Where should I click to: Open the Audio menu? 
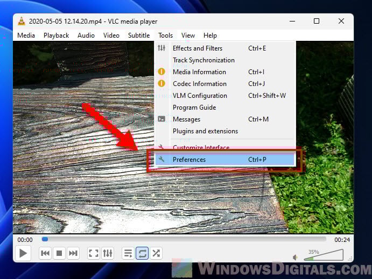coord(86,35)
